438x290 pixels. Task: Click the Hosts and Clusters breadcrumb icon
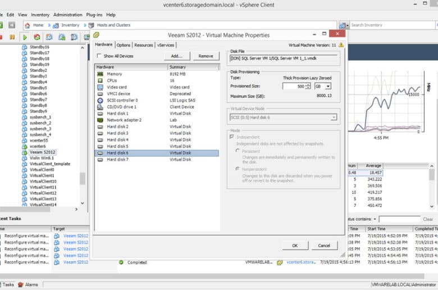click(x=91, y=25)
